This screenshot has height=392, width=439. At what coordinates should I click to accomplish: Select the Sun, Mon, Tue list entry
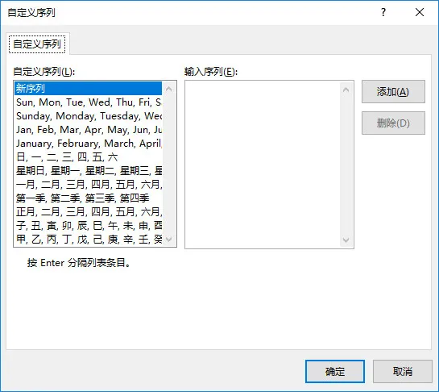point(88,102)
